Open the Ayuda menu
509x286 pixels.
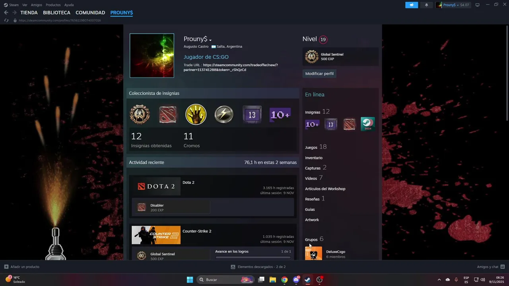[x=69, y=5]
